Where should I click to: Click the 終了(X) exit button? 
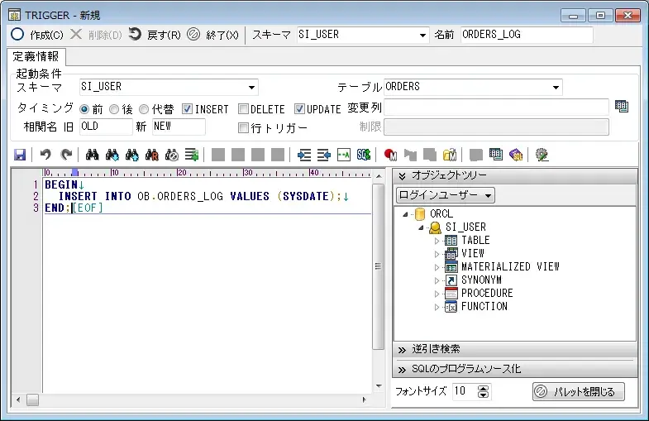click(213, 35)
